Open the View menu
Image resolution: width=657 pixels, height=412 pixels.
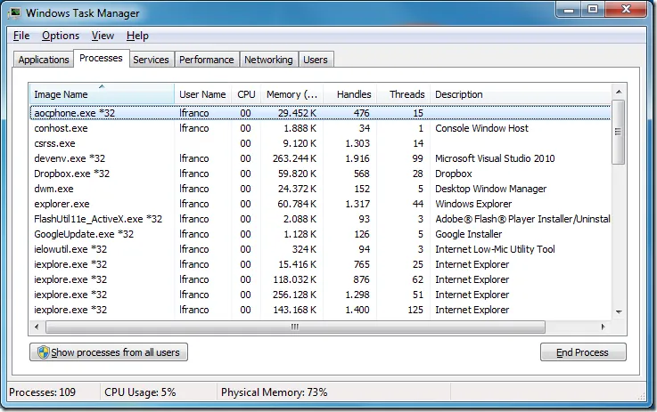(103, 36)
